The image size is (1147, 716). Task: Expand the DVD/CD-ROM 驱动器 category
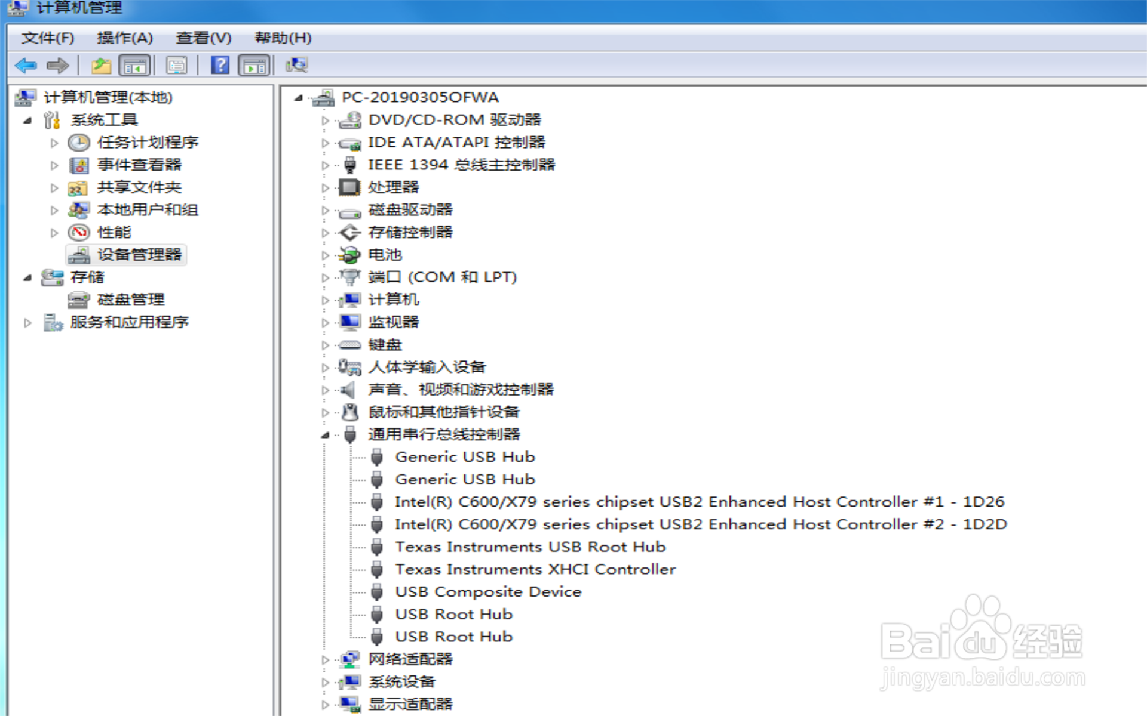325,121
